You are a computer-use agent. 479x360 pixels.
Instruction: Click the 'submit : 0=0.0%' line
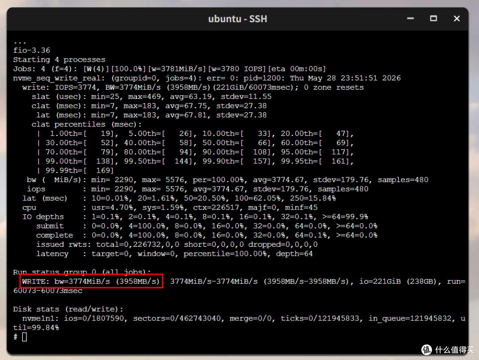click(x=207, y=226)
